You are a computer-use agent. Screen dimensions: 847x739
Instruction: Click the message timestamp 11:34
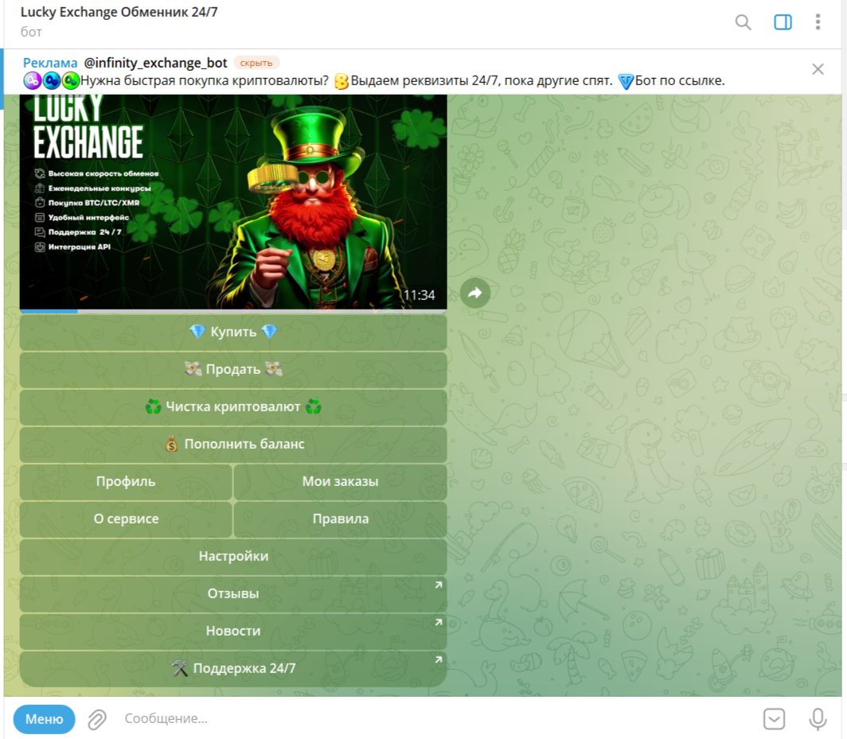420,295
